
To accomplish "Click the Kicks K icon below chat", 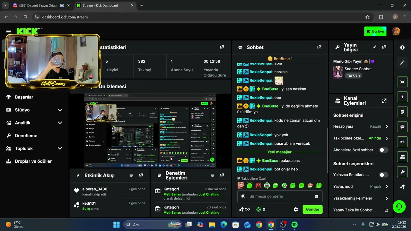I will tap(258, 210).
